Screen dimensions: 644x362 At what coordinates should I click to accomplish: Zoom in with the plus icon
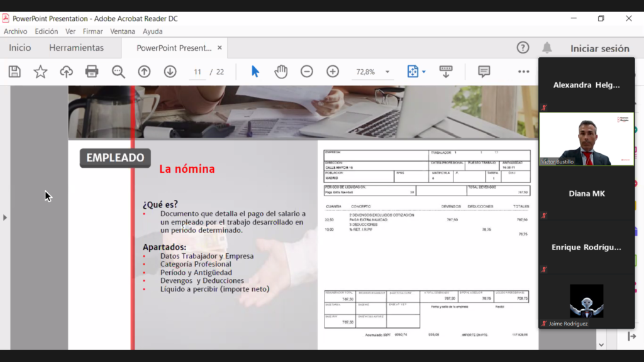pyautogui.click(x=333, y=72)
